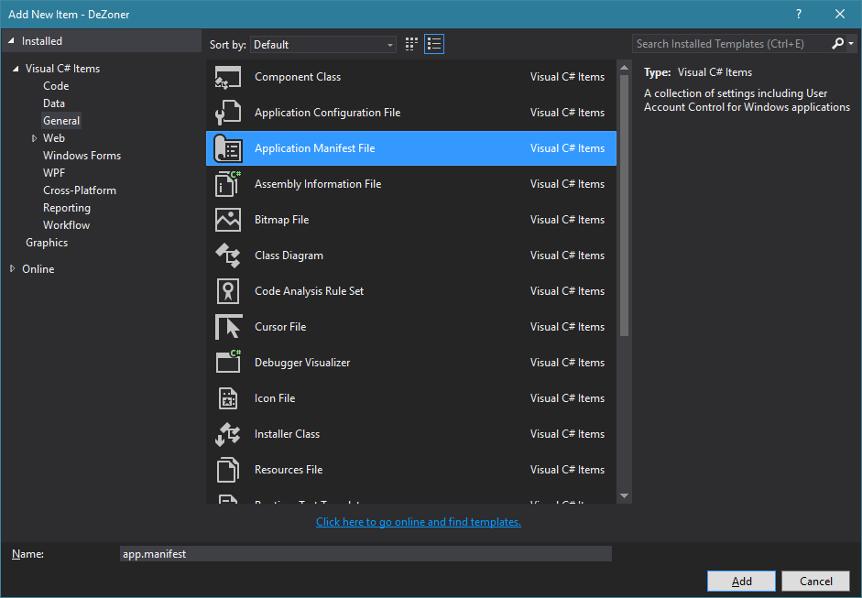Select Debugger Visualizer template name
Viewport: 862px width, 598px height.
[301, 363]
